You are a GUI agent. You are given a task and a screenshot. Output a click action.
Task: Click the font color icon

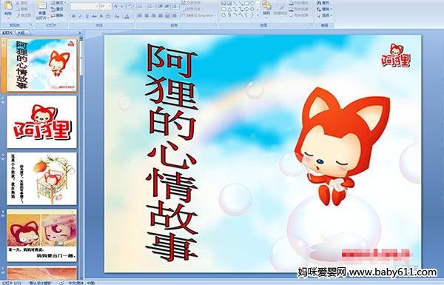[127, 16]
